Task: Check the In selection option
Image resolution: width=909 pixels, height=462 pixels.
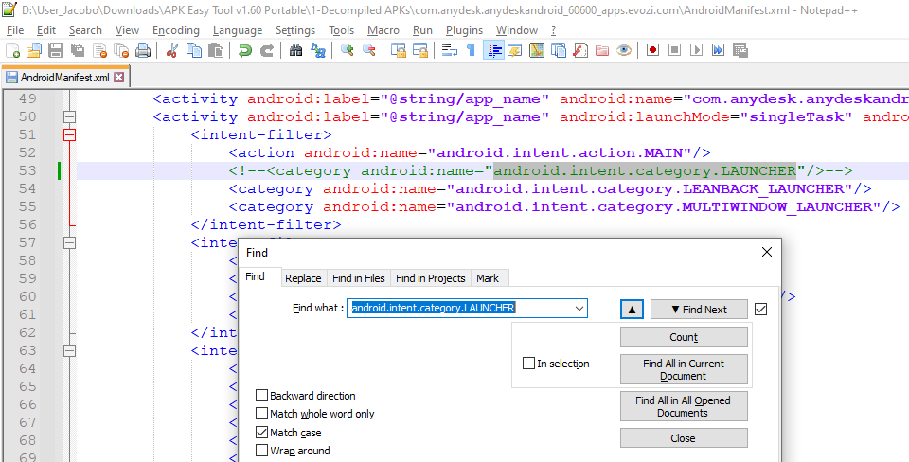Action: point(528,364)
